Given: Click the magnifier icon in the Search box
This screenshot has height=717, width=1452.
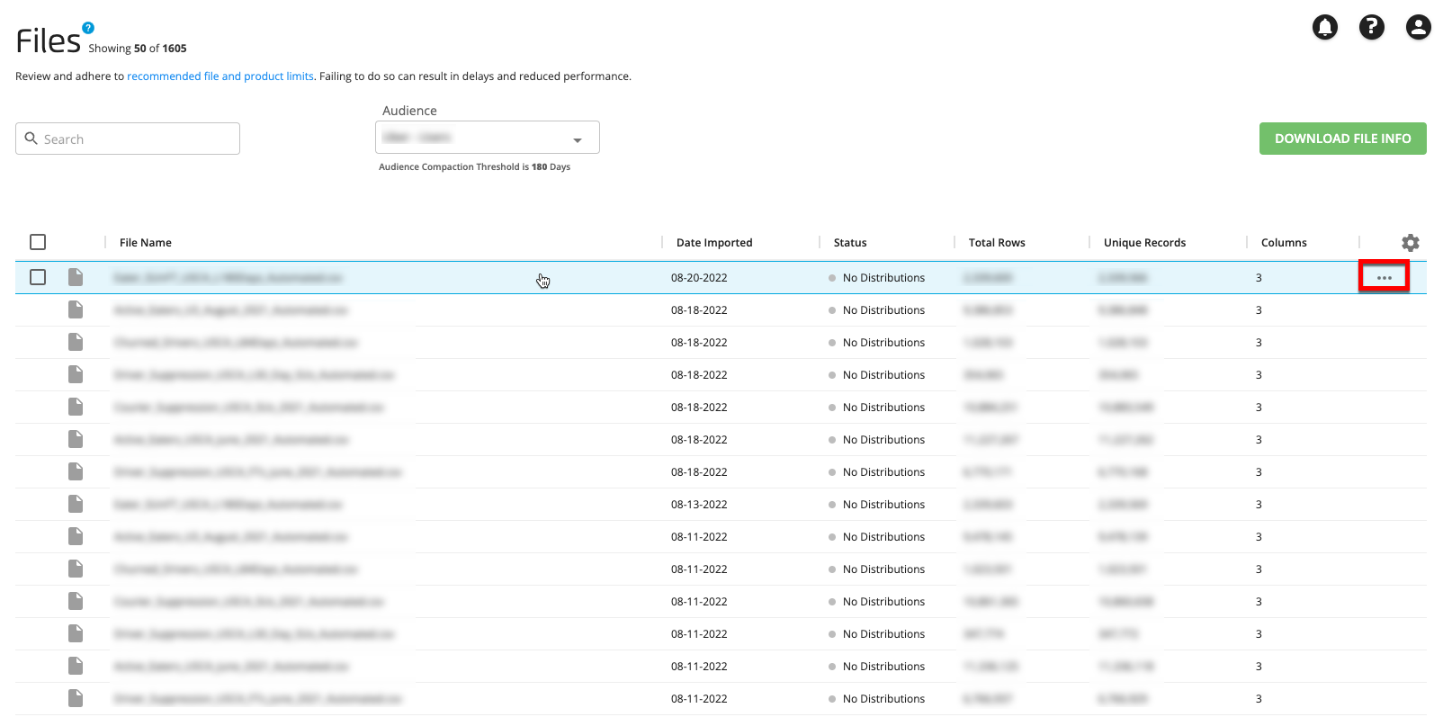Looking at the screenshot, I should tap(31, 139).
